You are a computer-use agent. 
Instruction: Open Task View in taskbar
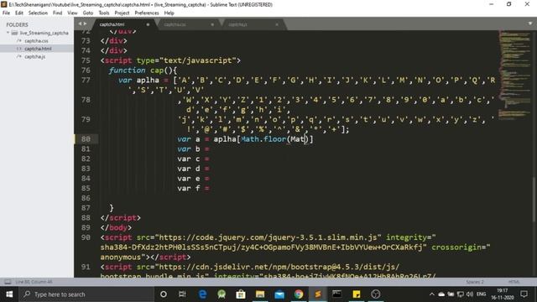(182, 294)
